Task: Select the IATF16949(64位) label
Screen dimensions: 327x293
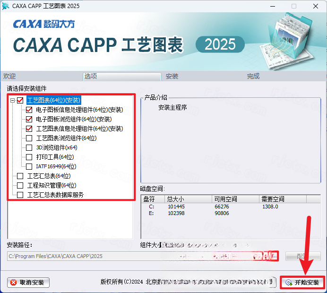Action: [x=56, y=166]
